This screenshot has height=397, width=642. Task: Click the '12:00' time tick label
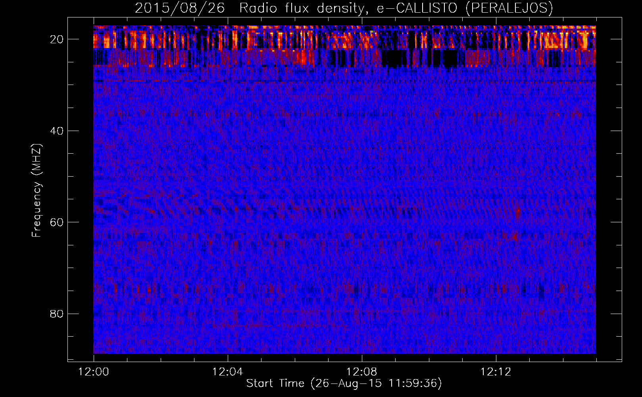coord(94,372)
